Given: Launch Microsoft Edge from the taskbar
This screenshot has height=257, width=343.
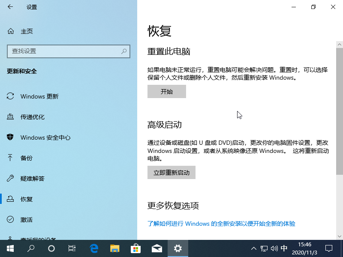Looking at the screenshot, I should [x=93, y=248].
